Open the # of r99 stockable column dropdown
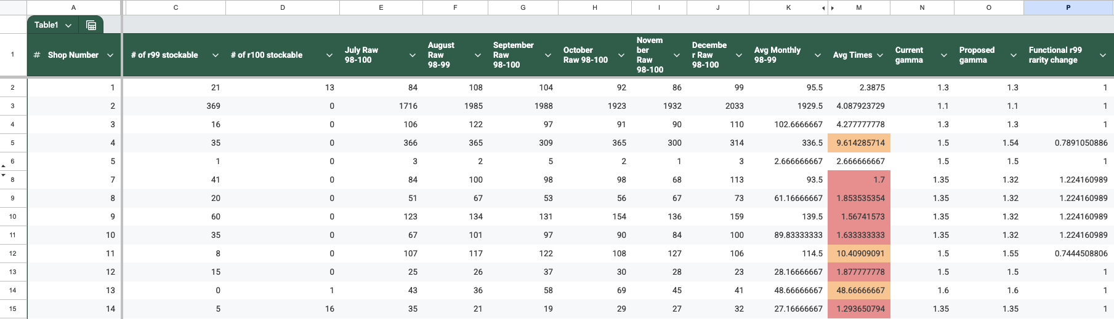Image resolution: width=1114 pixels, height=319 pixels. tap(216, 55)
